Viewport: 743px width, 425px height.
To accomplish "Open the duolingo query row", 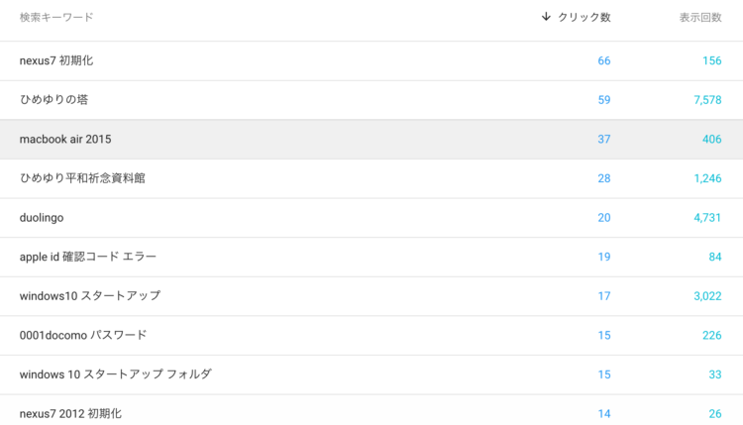I will 371,218.
